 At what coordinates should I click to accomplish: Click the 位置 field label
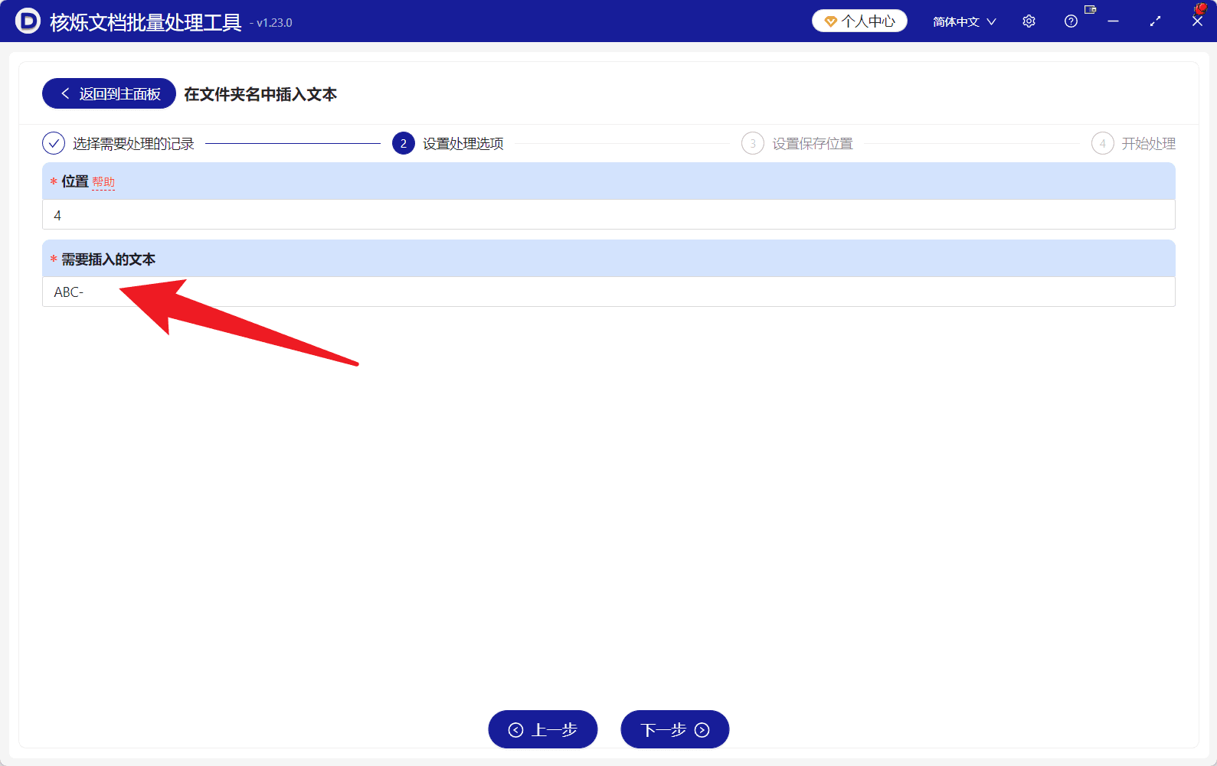[x=75, y=181]
